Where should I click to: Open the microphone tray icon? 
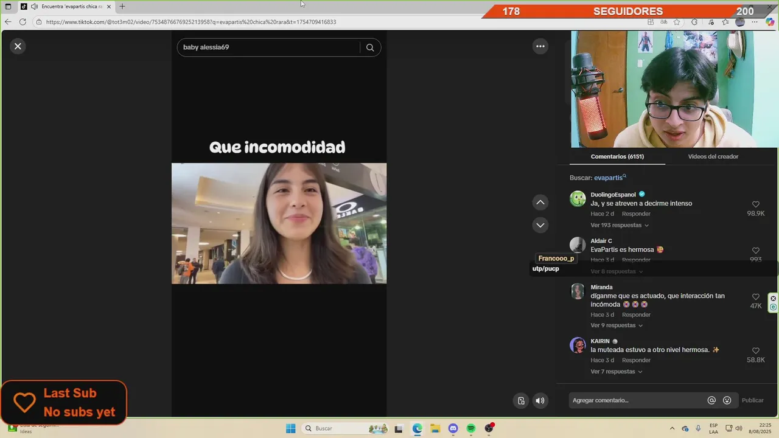(x=698, y=428)
